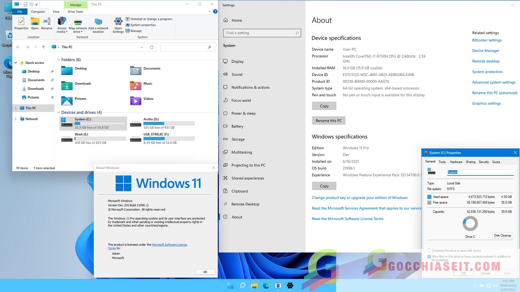
Task: Click Uninstall or change a program
Action: pos(149,19)
